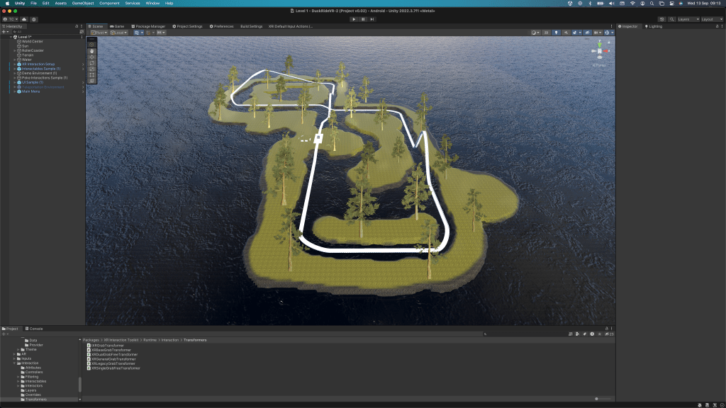The height and width of the screenshot is (408, 726).
Task: Activate the Hand view tool
Action: [x=91, y=52]
